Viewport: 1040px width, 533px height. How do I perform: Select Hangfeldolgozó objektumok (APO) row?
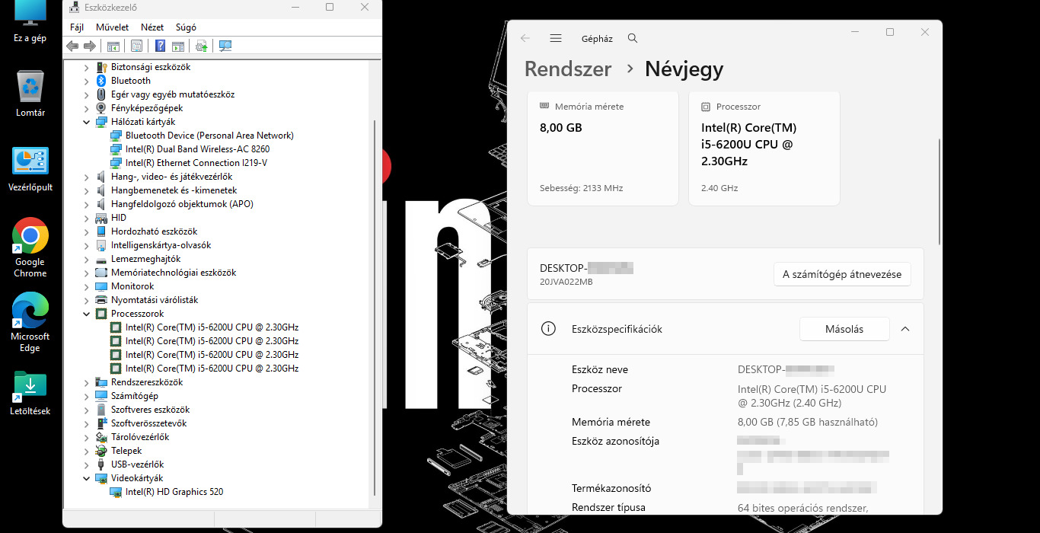[182, 204]
